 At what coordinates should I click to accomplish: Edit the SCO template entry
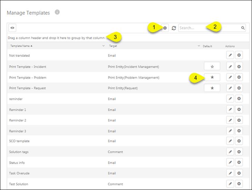(x=230, y=141)
